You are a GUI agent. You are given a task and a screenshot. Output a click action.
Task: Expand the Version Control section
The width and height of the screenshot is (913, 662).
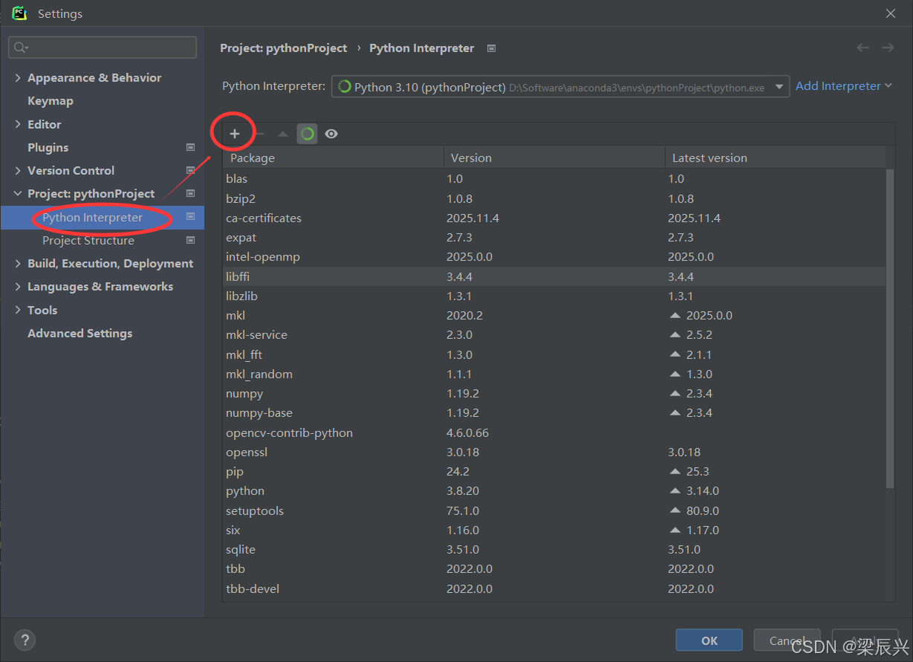[18, 170]
